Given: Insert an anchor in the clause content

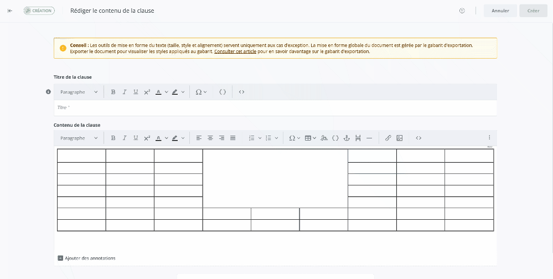Looking at the screenshot, I should (347, 138).
